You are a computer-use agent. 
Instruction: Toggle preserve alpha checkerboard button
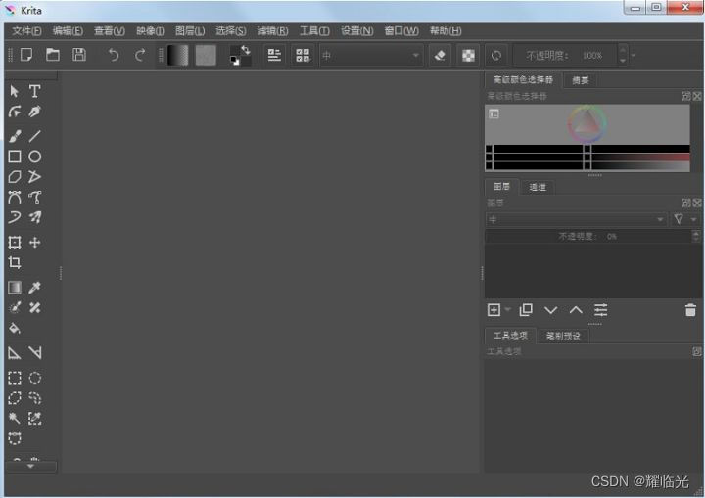pos(468,56)
